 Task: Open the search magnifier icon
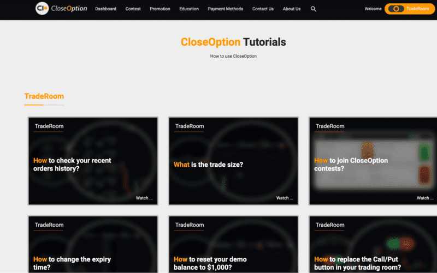[313, 9]
